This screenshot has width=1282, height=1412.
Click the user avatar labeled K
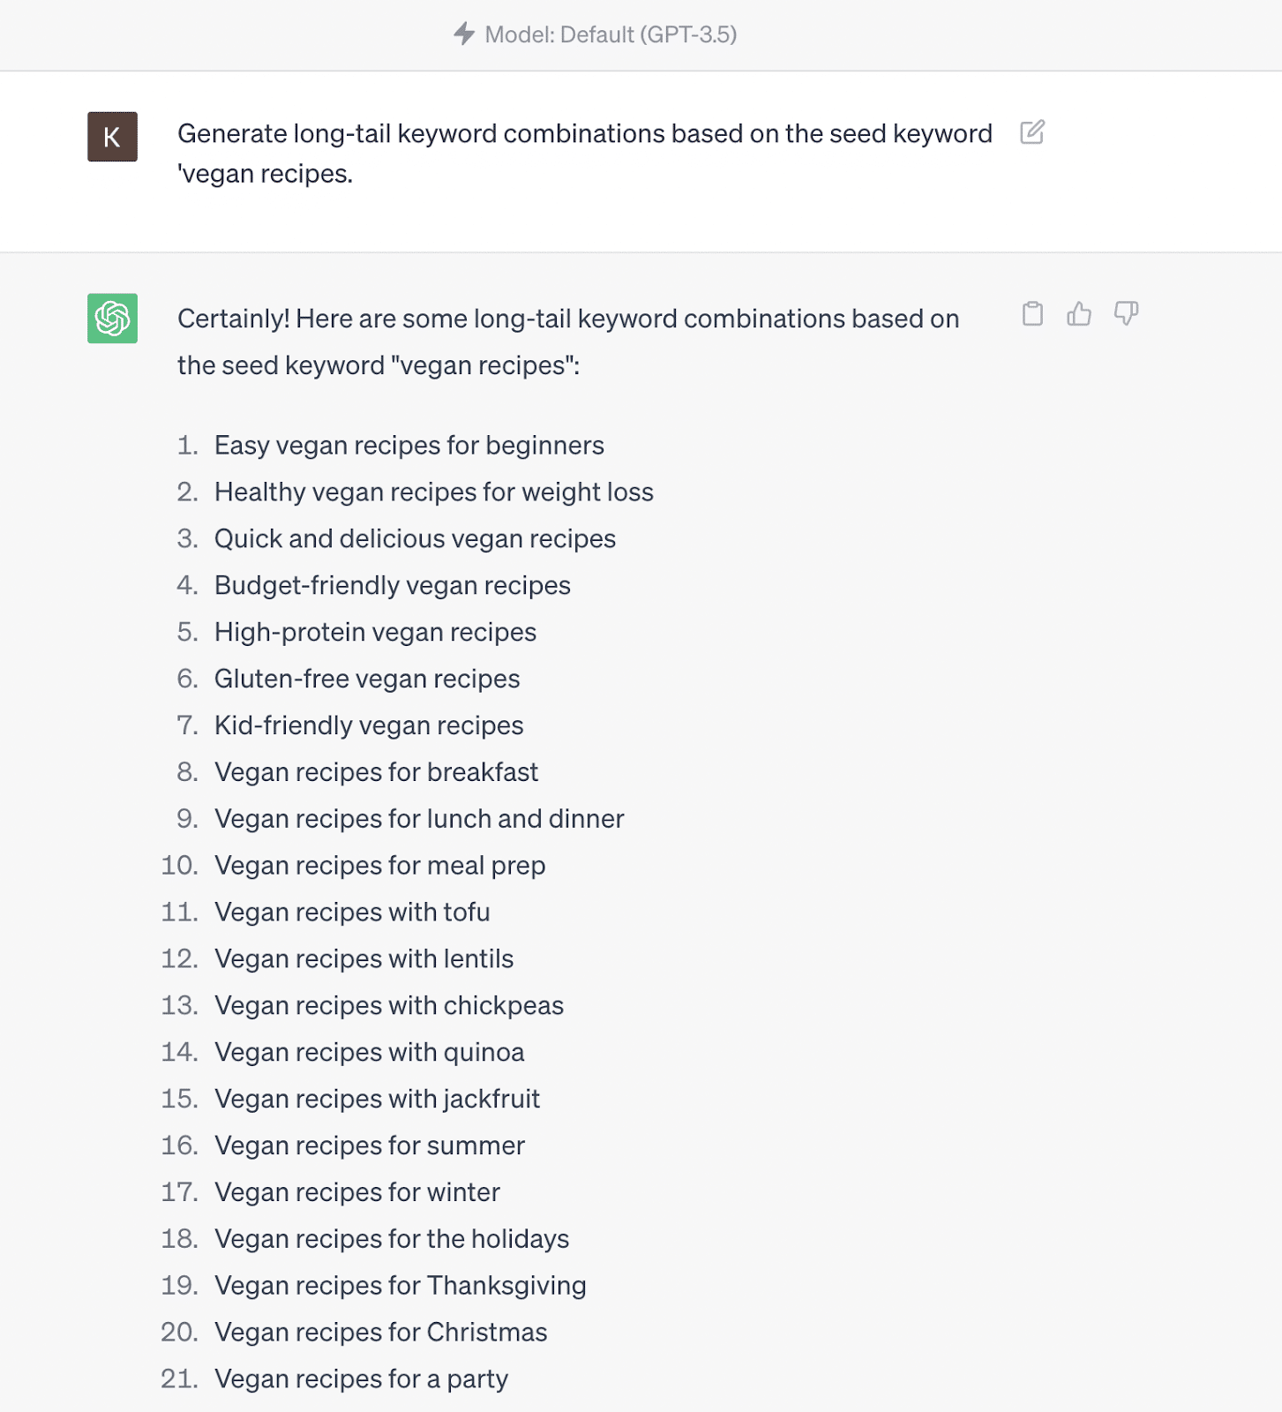(112, 137)
